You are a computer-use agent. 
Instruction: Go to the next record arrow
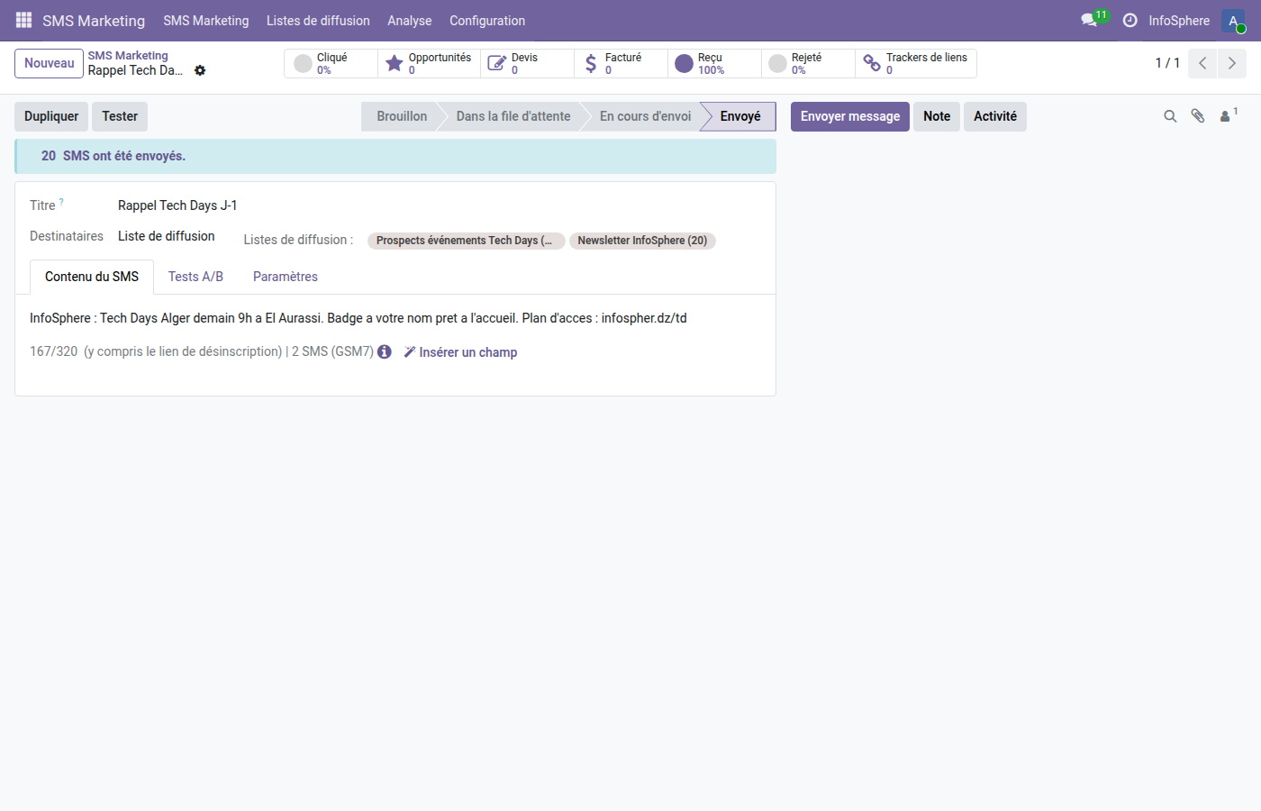1231,63
